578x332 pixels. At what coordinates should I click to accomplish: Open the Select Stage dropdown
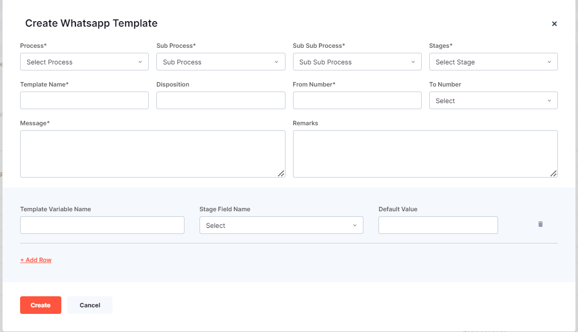[x=493, y=61]
